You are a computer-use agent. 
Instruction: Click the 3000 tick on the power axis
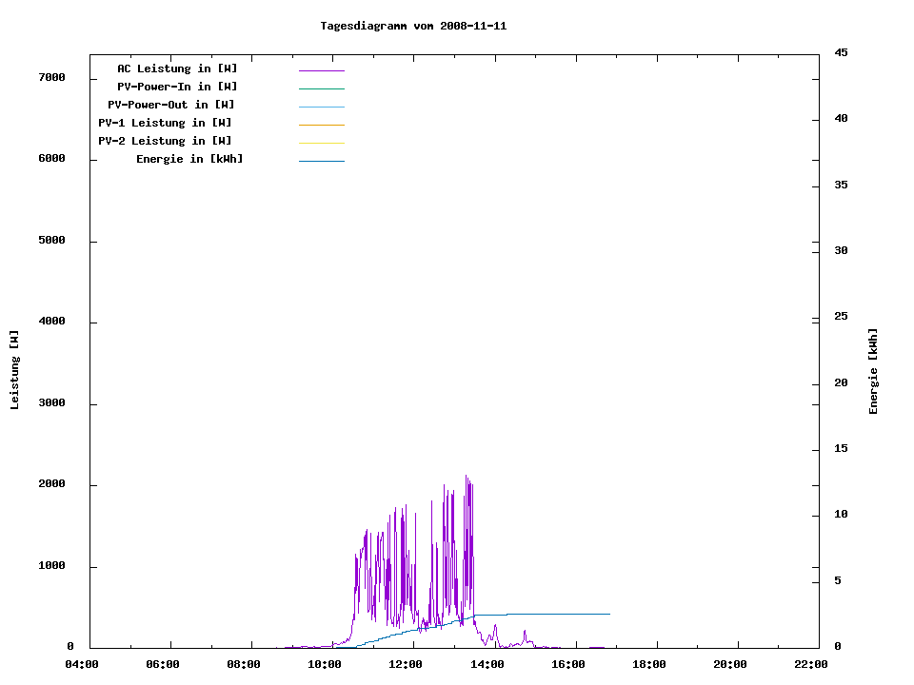[x=50, y=403]
